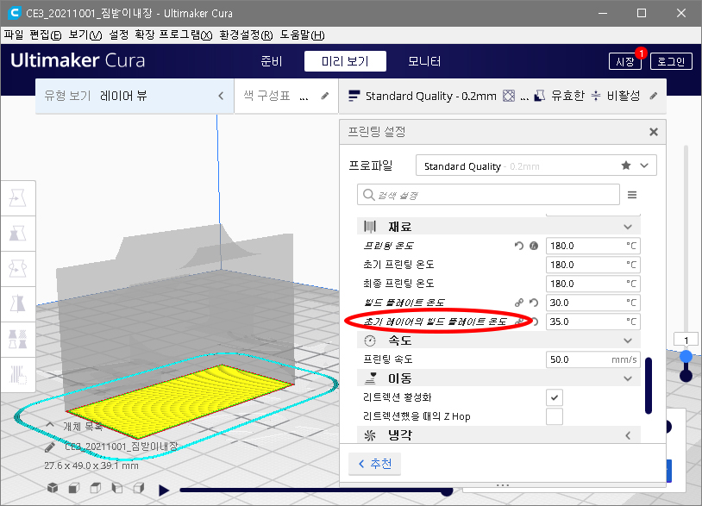Open the 보기 menu

85,34
